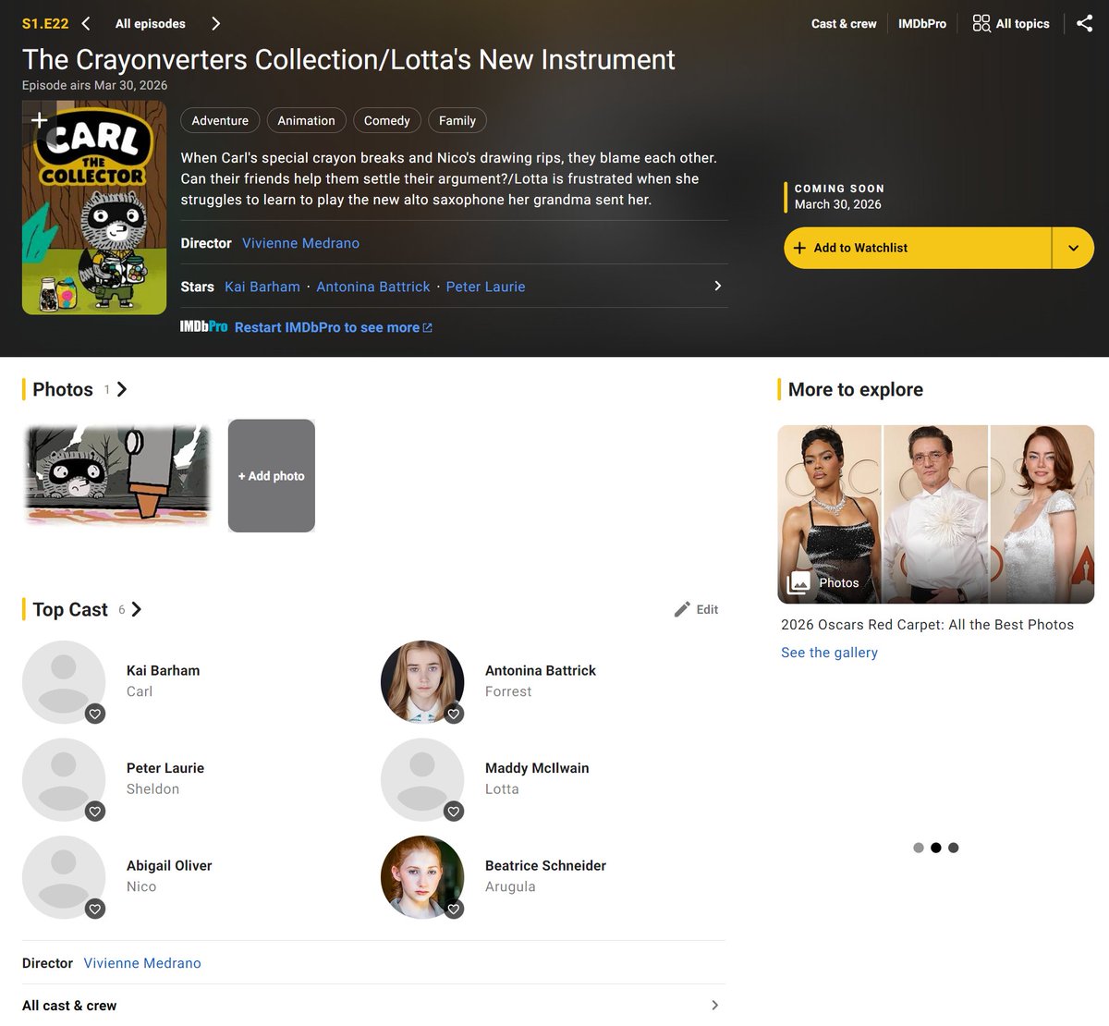This screenshot has width=1109, height=1026.
Task: Open Kai Barham cast name
Action: (163, 670)
